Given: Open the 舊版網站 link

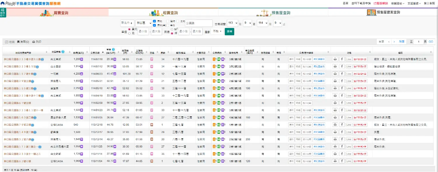Looking at the screenshot, I should (381, 3).
